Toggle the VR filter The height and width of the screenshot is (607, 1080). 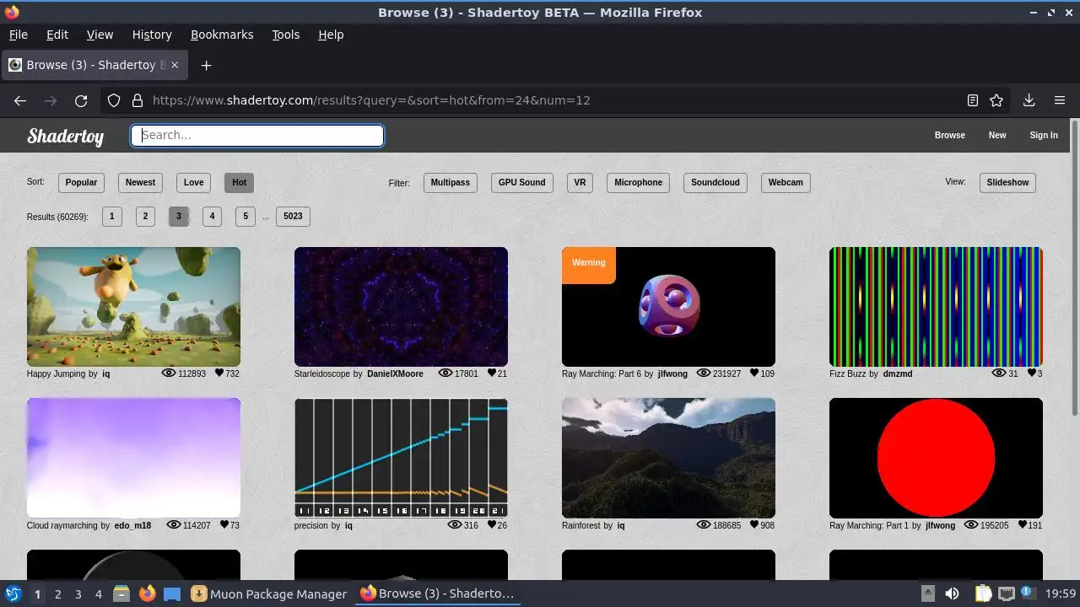pos(580,182)
